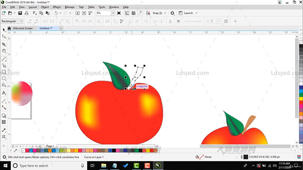Expand the Snap To dropdown
Image resolution: width=303 pixels, height=170 pixels.
click(165, 13)
